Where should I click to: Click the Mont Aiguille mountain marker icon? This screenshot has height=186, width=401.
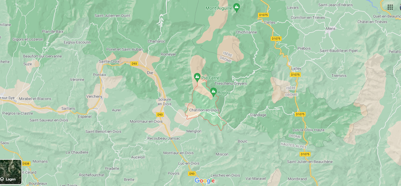(x=237, y=7)
